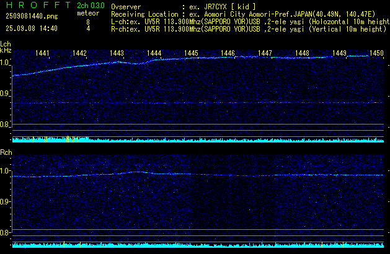The image size is (390, 254).
Task: Click the version label '2ch 0.3.0'
Action: pos(91,5)
